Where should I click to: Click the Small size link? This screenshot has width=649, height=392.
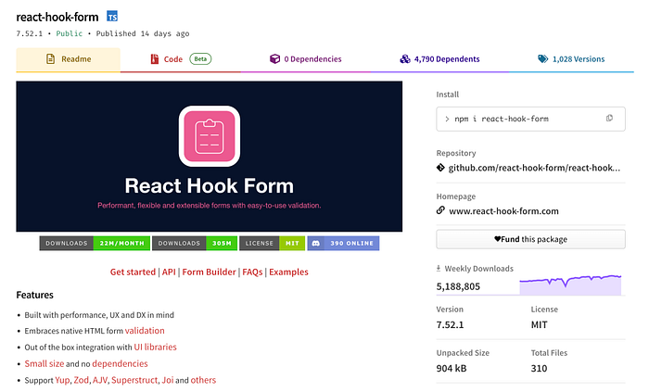click(45, 363)
